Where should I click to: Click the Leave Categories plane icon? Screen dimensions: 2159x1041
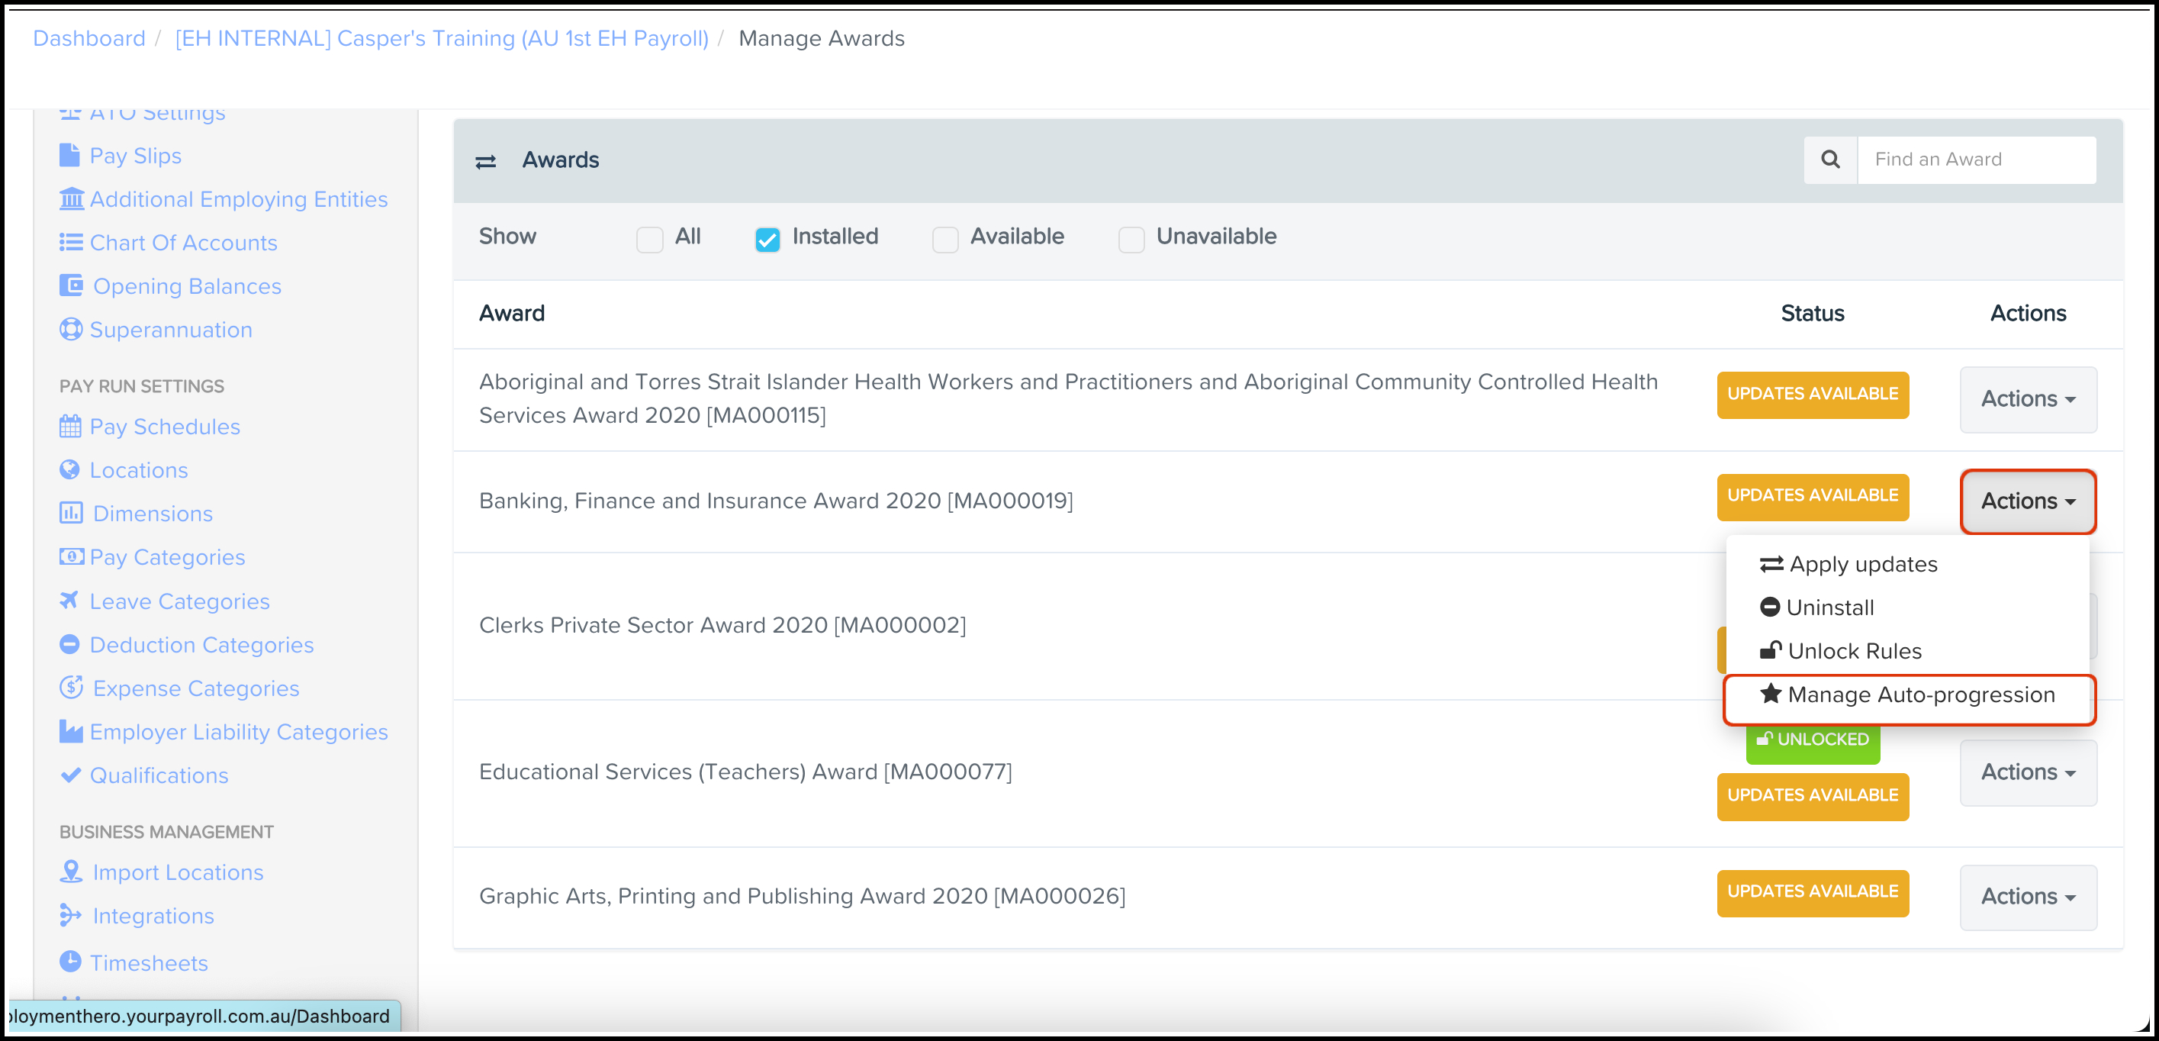point(69,601)
